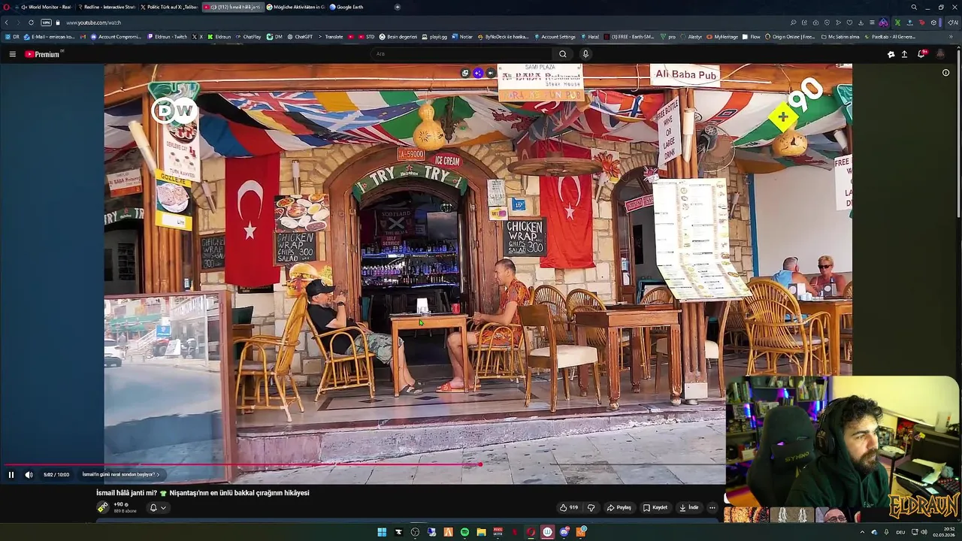This screenshot has height=541, width=962.
Task: Like the video with 919 thumbs up
Action: (x=569, y=507)
